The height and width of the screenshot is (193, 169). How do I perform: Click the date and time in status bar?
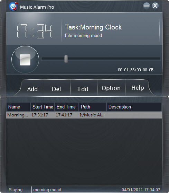point(141,190)
